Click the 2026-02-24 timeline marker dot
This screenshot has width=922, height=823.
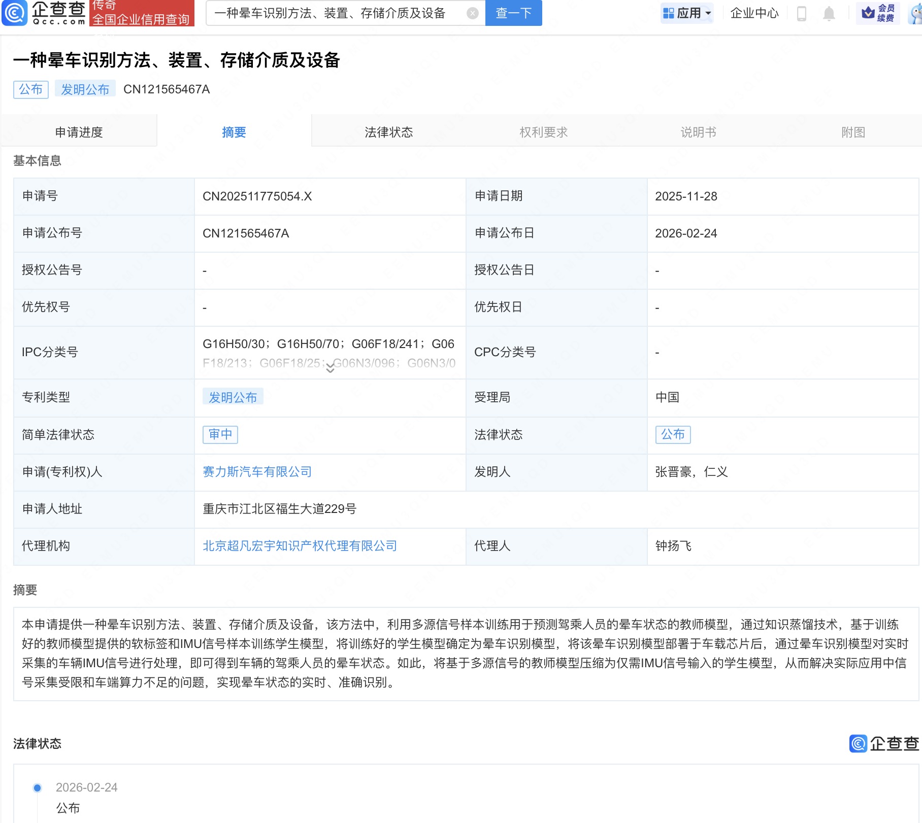click(37, 787)
